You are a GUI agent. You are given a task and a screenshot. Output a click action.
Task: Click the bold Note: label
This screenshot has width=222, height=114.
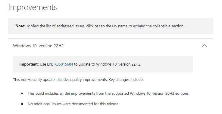point(20,26)
